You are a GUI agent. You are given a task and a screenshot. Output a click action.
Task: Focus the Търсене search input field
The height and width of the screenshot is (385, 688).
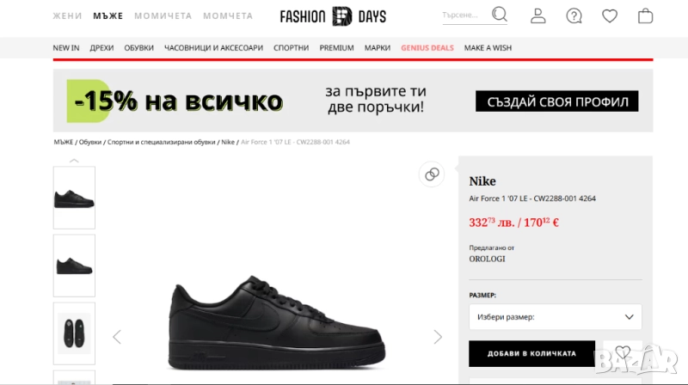point(465,15)
